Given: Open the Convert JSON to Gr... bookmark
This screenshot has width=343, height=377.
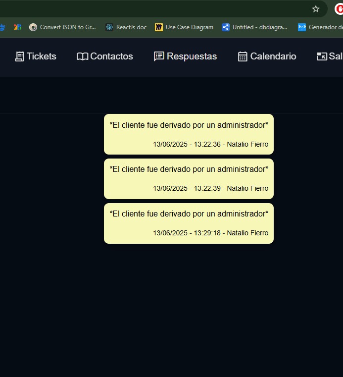Looking at the screenshot, I should coord(62,27).
